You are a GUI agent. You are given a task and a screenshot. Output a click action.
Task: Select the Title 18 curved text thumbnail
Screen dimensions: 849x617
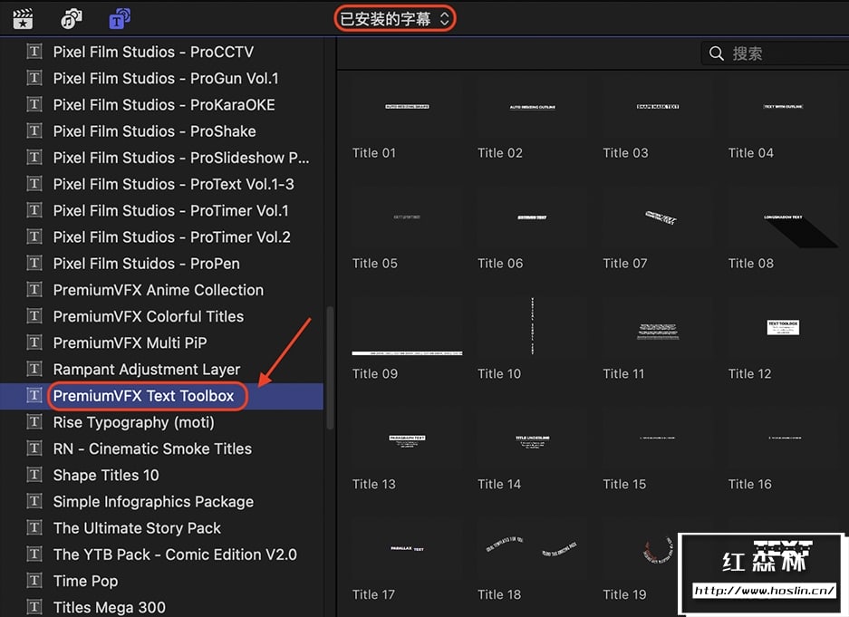click(x=532, y=548)
